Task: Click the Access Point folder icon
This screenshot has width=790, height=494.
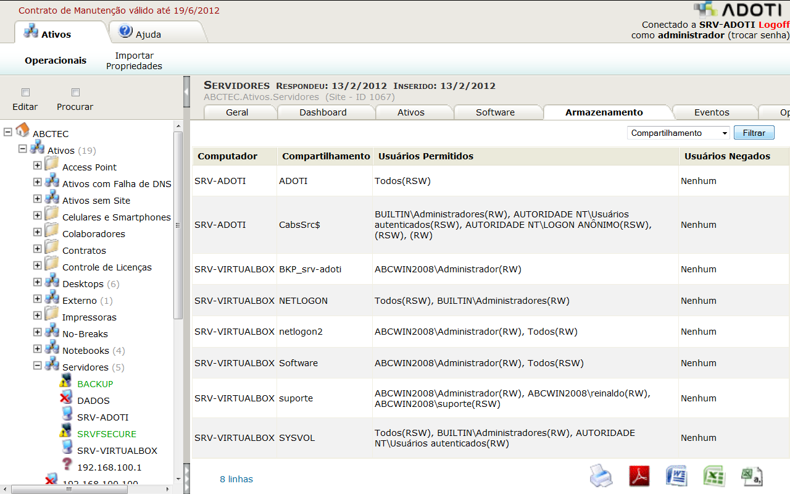Action: 52,164
